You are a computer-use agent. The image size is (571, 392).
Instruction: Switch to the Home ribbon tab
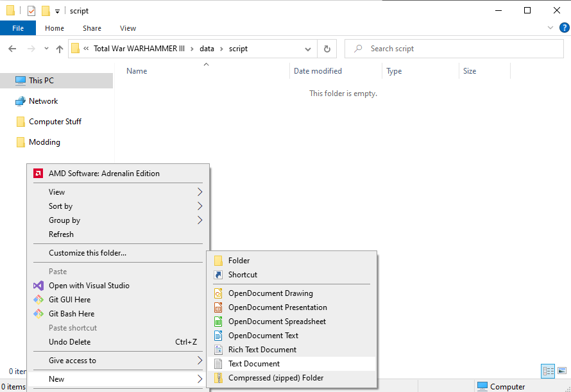[55, 28]
